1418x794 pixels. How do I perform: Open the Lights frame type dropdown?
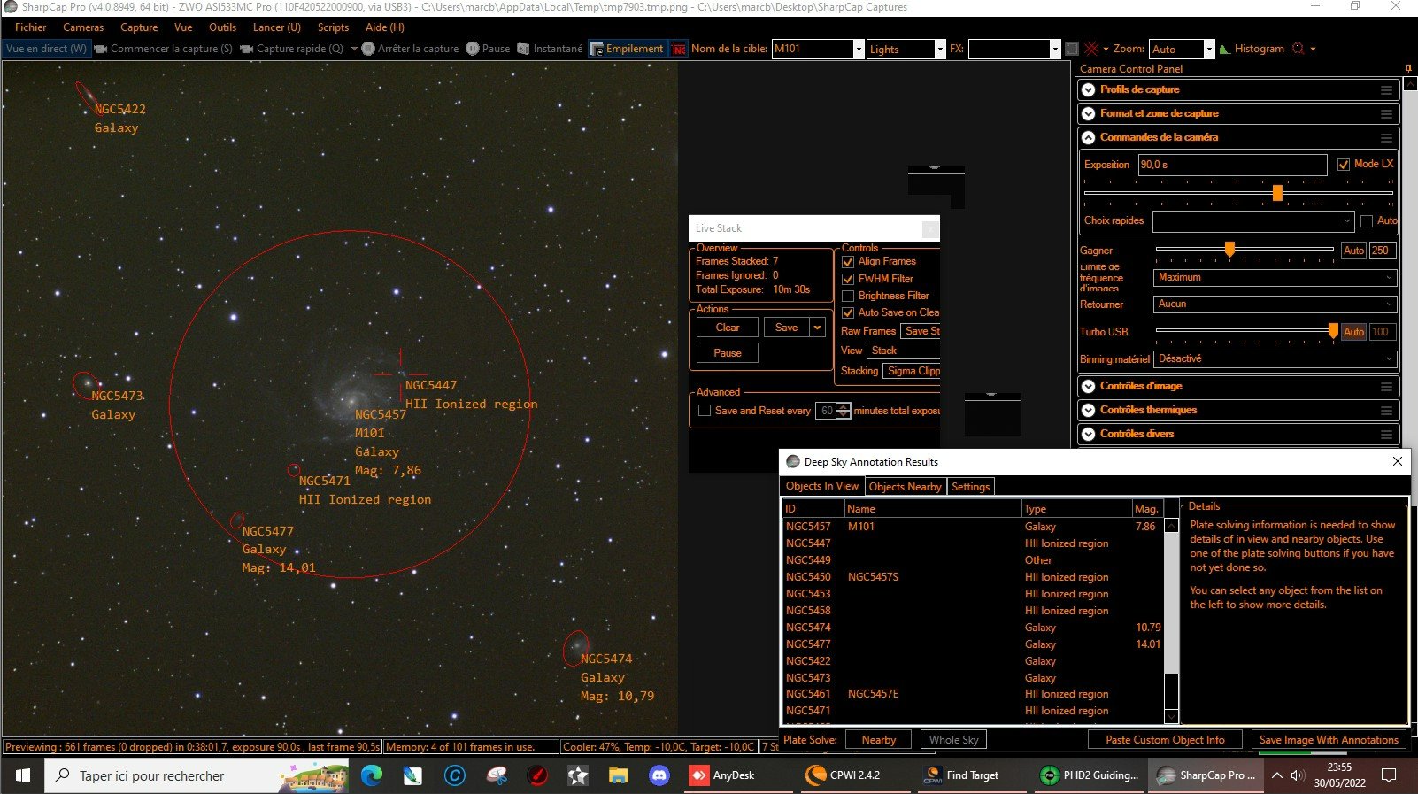click(940, 49)
